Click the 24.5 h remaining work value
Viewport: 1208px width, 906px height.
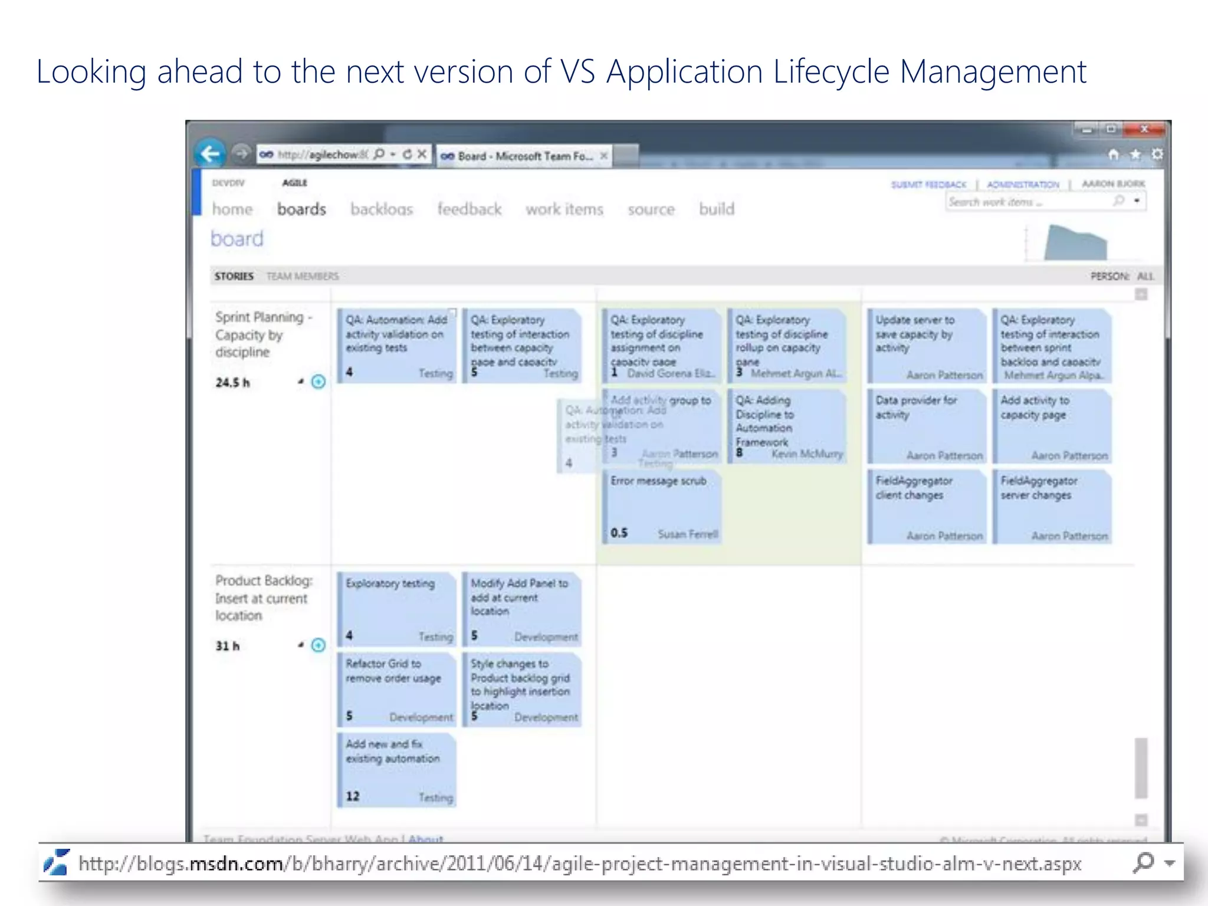(232, 382)
